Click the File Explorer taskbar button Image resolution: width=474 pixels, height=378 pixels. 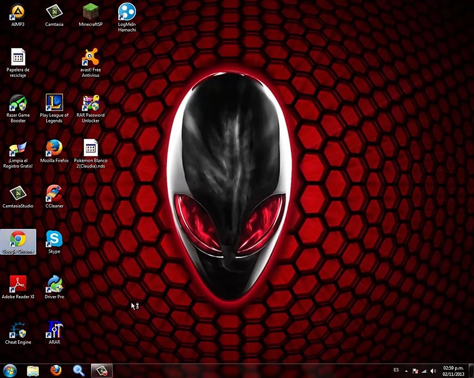click(x=33, y=370)
